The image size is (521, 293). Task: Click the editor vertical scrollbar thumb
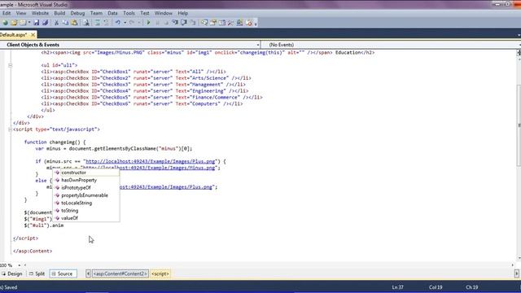click(519, 125)
